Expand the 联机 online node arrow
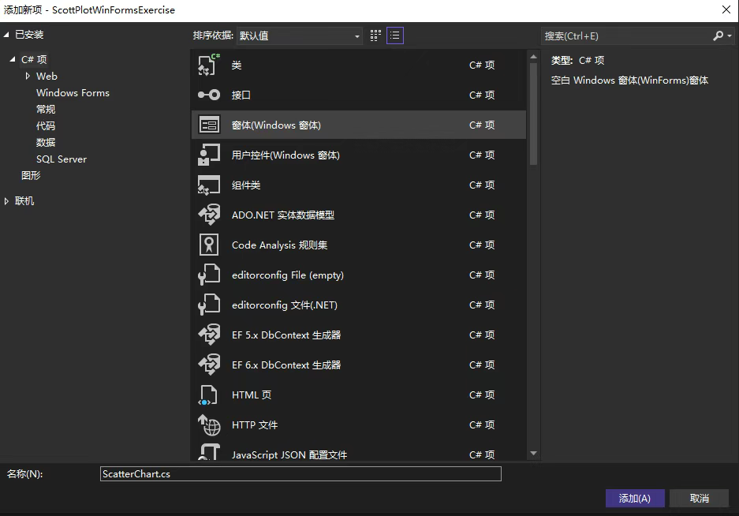This screenshot has width=739, height=516. tap(6, 201)
